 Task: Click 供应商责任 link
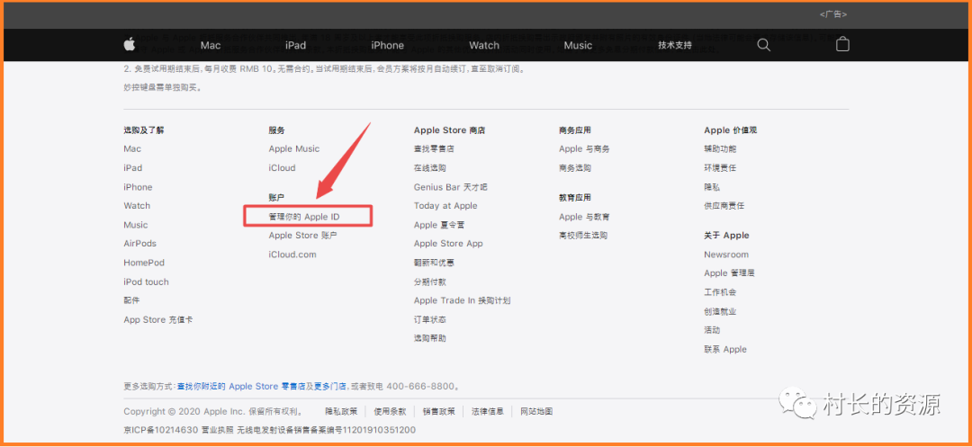(724, 206)
